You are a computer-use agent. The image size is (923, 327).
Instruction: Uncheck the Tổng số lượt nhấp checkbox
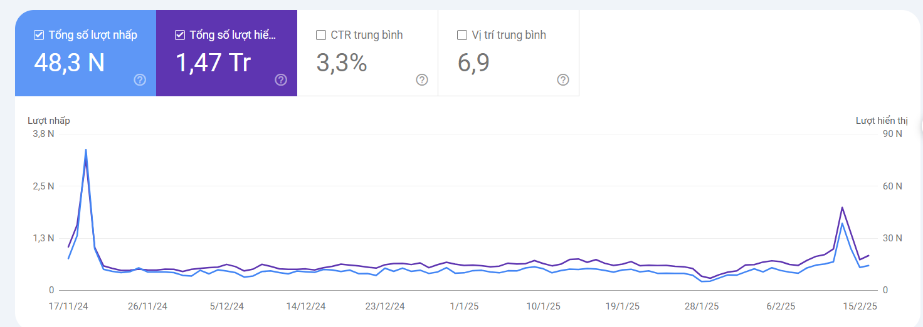[39, 35]
